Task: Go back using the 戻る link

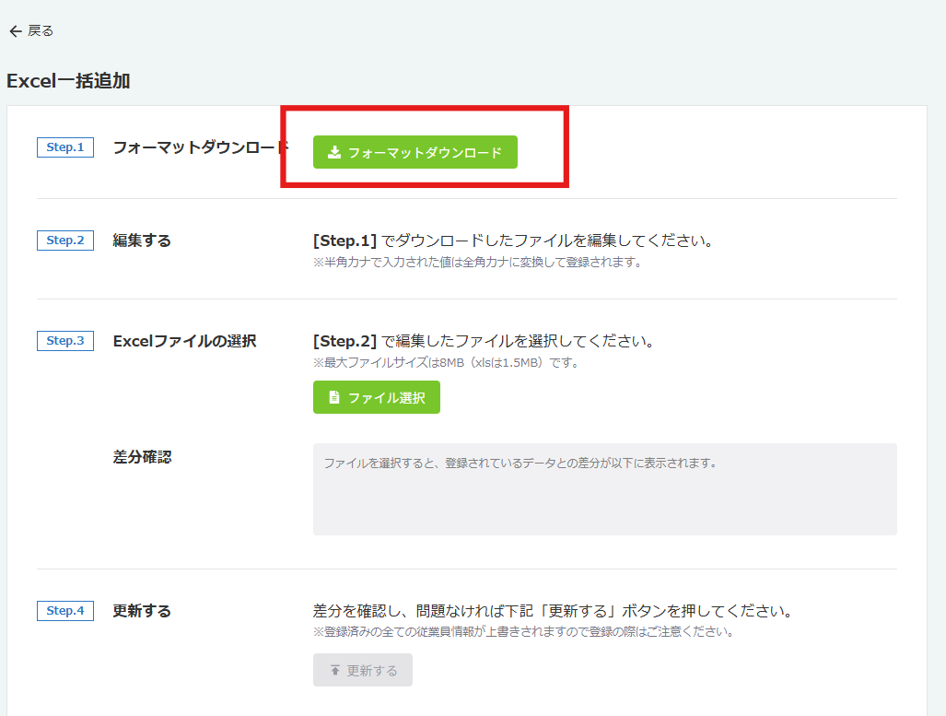Action: pos(41,31)
